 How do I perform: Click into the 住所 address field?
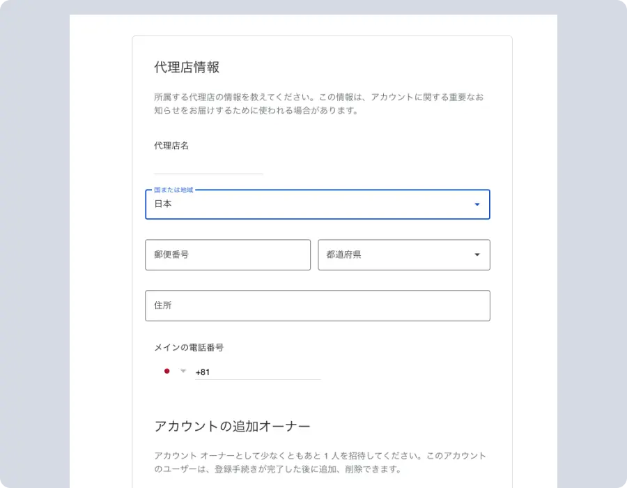(x=317, y=305)
